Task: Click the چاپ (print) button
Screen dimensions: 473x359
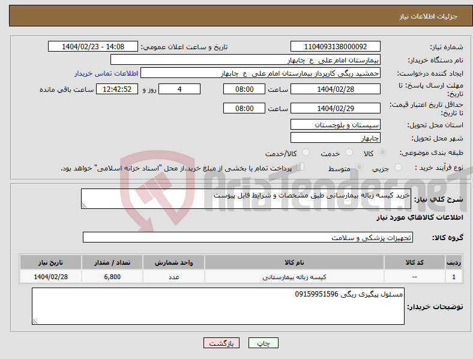Action: 263,343
